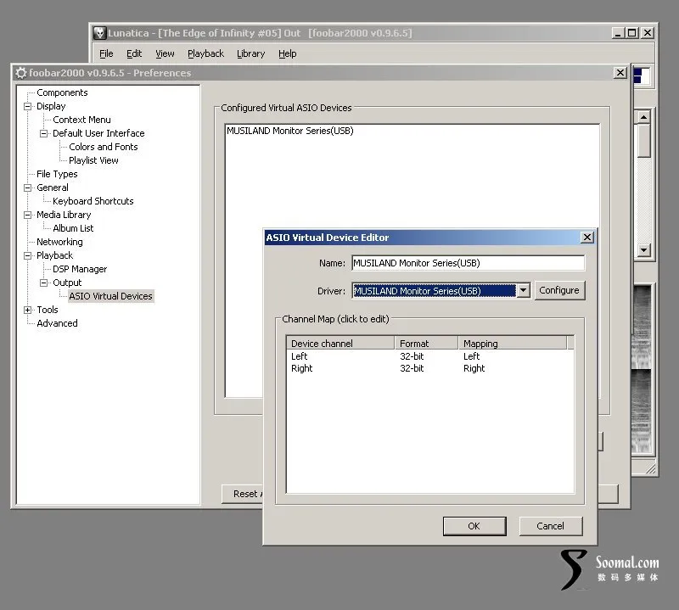
Task: Click the main window scrollbar down arrow
Action: (x=644, y=249)
